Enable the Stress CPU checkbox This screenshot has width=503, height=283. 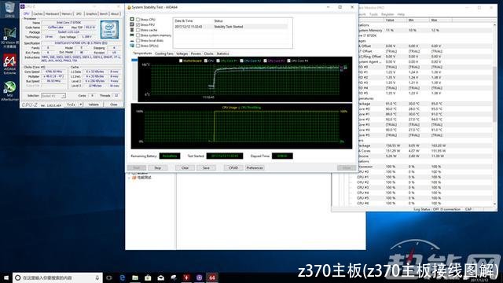[138, 20]
